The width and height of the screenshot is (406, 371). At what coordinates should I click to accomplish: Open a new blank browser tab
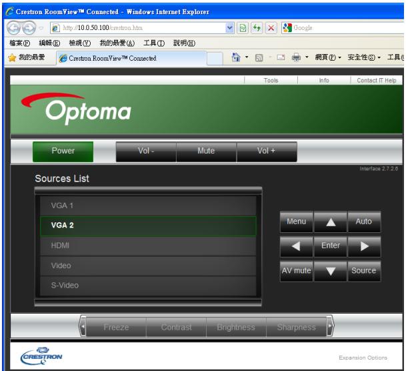(x=215, y=59)
